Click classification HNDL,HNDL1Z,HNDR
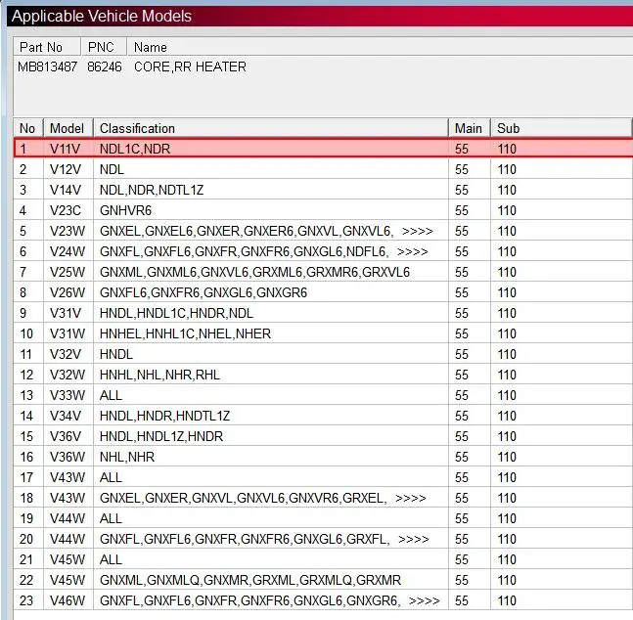Screen dimensions: 633x620 [x=161, y=436]
